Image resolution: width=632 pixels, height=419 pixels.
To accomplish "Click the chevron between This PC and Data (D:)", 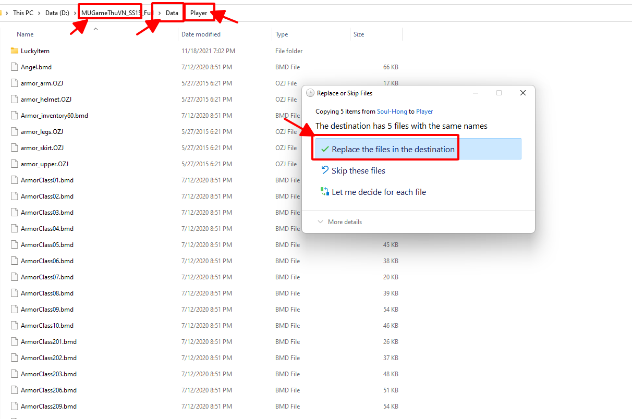I will pos(40,13).
